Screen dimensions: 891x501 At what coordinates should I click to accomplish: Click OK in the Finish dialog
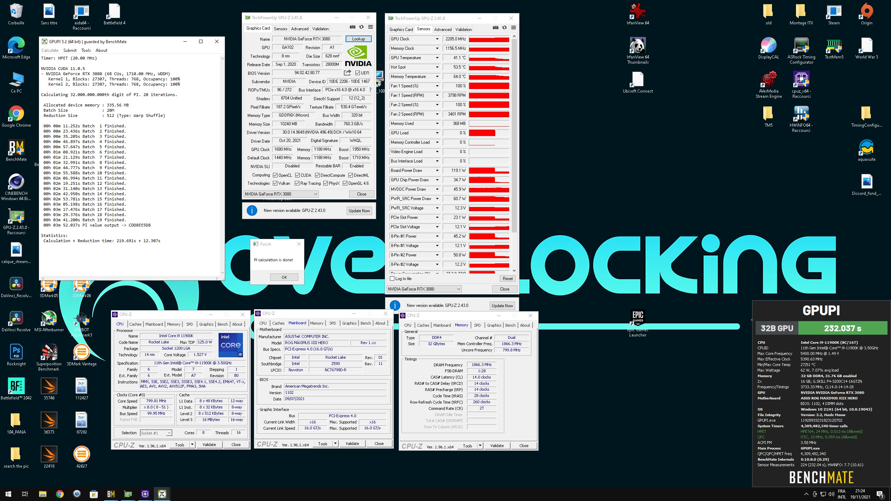click(284, 277)
